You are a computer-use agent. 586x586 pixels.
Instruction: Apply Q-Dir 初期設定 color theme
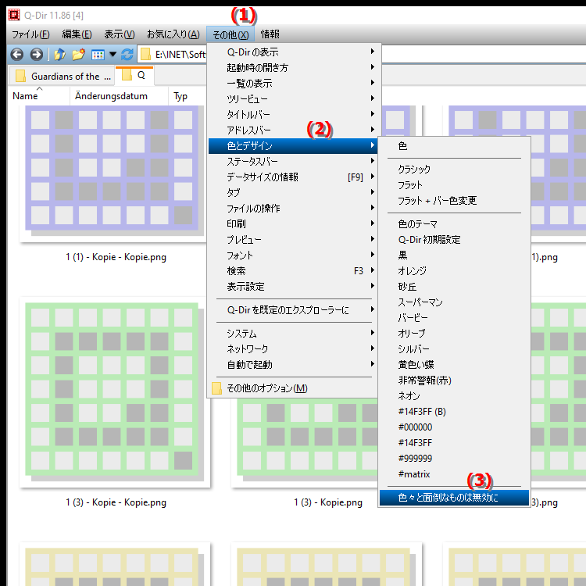point(454,240)
